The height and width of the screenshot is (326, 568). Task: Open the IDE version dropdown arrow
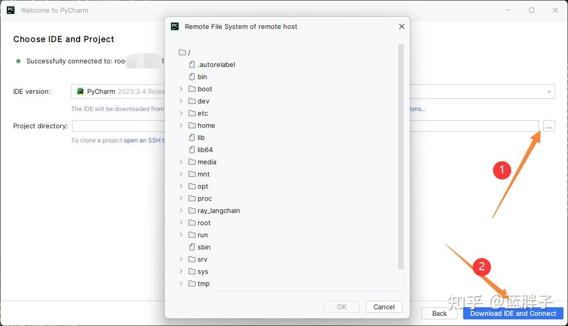point(549,91)
